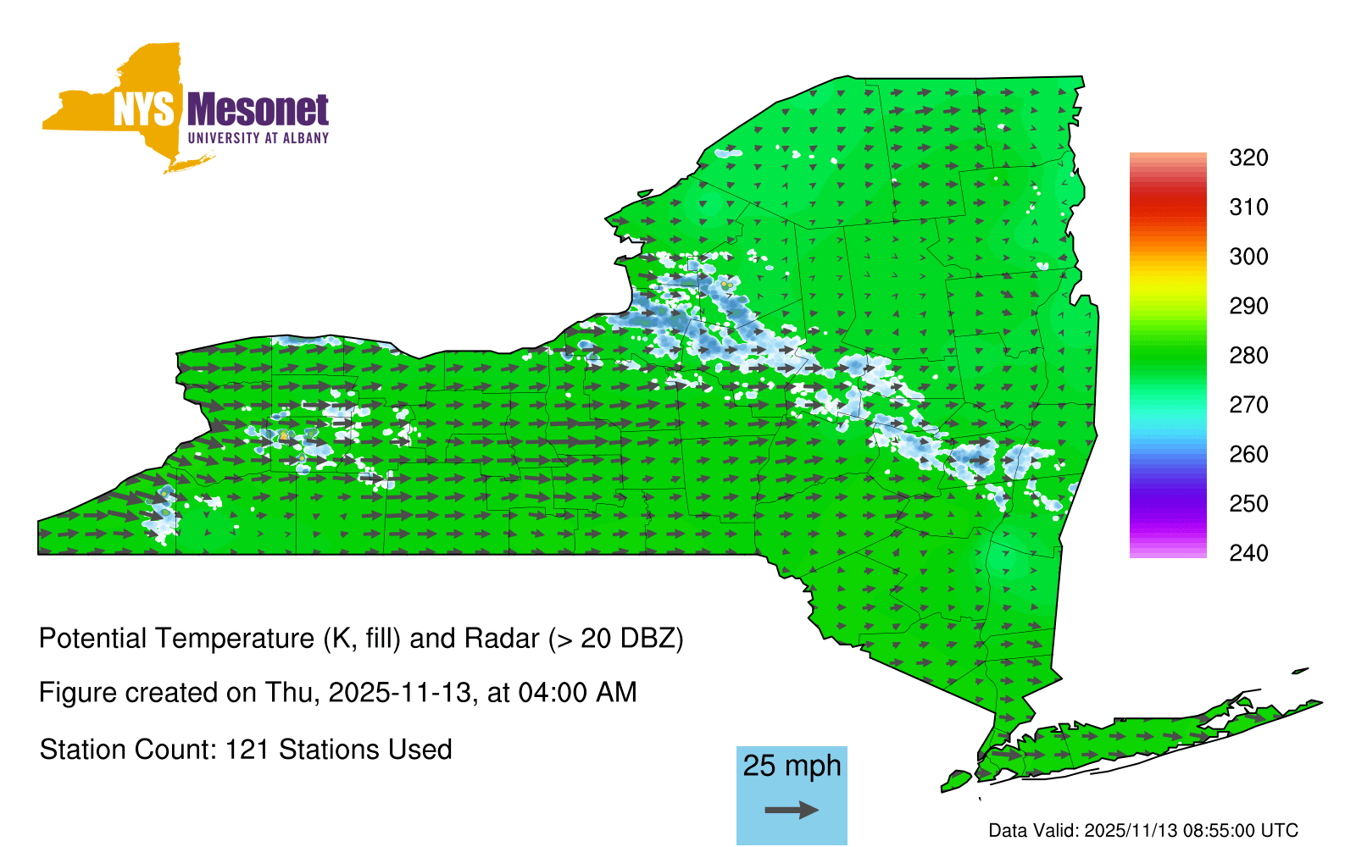Click the 320 colorbar label

click(x=1248, y=158)
